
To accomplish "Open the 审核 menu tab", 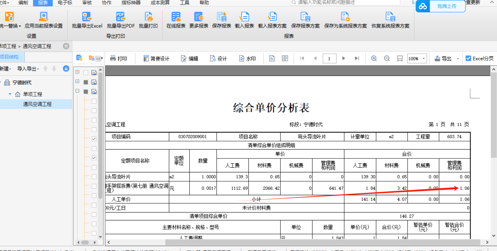I will [x=87, y=3].
